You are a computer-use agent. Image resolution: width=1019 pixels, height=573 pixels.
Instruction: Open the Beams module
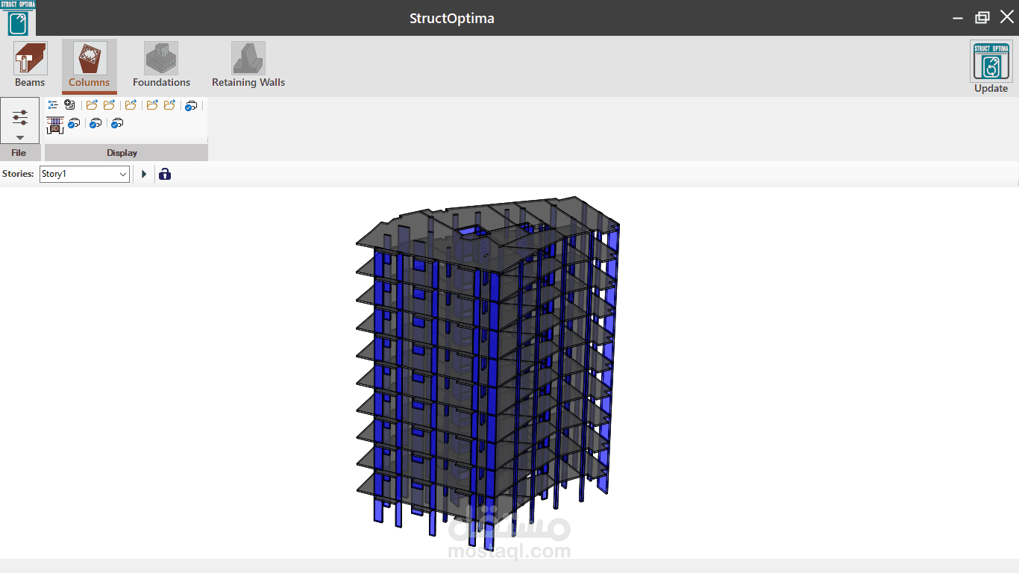click(x=30, y=65)
